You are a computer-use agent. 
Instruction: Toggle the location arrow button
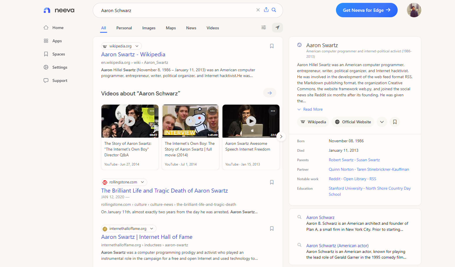click(277, 28)
